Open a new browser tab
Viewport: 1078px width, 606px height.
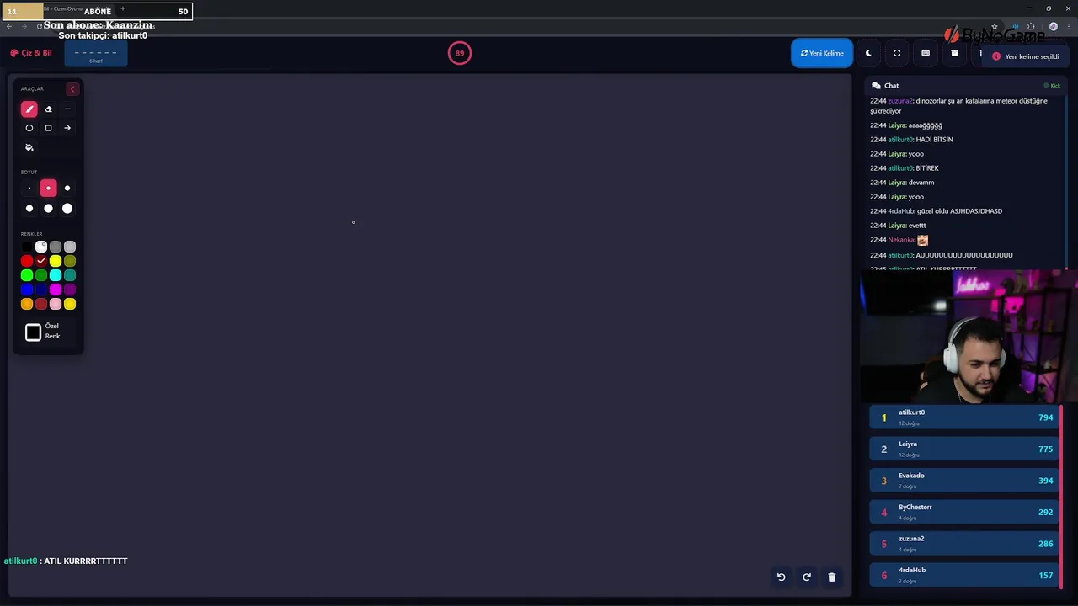(x=122, y=8)
